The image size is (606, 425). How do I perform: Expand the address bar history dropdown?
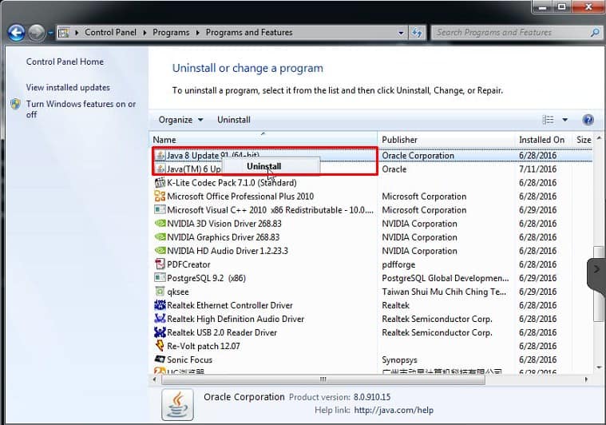[401, 33]
